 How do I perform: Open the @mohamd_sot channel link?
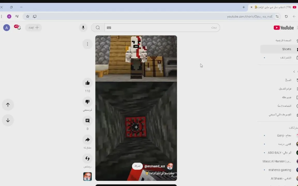pyautogui.click(x=155, y=166)
